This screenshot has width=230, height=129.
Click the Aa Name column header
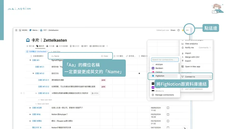click(x=55, y=56)
